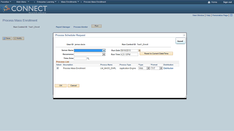Click the Time Zone lookup magnifier icon

click(88, 59)
